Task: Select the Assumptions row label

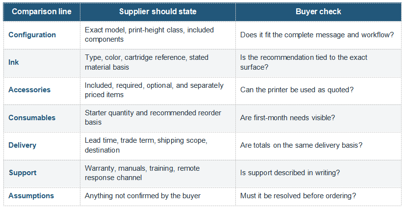Action: coord(31,196)
